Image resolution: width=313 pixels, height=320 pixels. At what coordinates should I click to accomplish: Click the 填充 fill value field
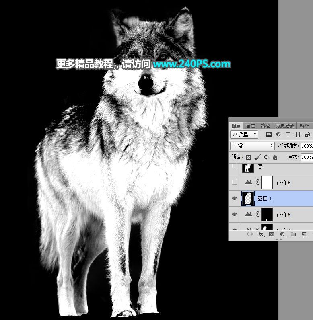click(307, 157)
